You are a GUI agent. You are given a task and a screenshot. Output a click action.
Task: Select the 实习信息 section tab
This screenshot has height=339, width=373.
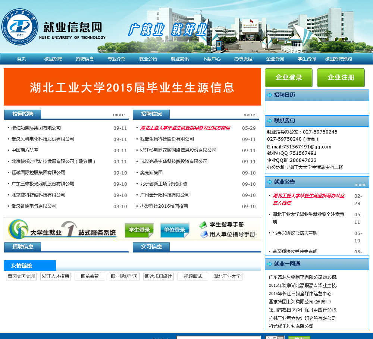coord(151,247)
